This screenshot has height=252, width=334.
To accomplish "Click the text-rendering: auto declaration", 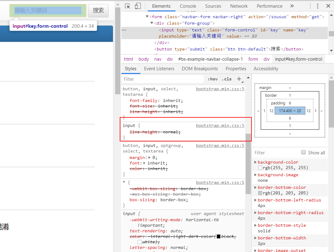I will tap(156, 231).
